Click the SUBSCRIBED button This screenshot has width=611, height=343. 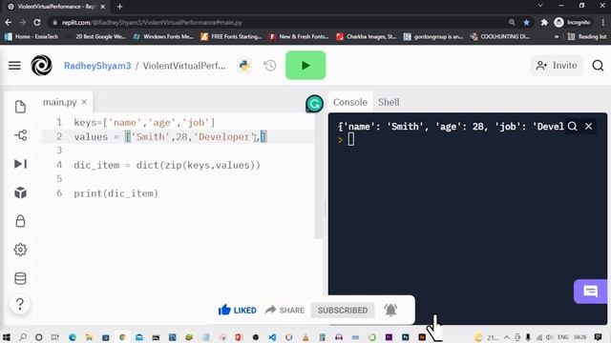343,311
